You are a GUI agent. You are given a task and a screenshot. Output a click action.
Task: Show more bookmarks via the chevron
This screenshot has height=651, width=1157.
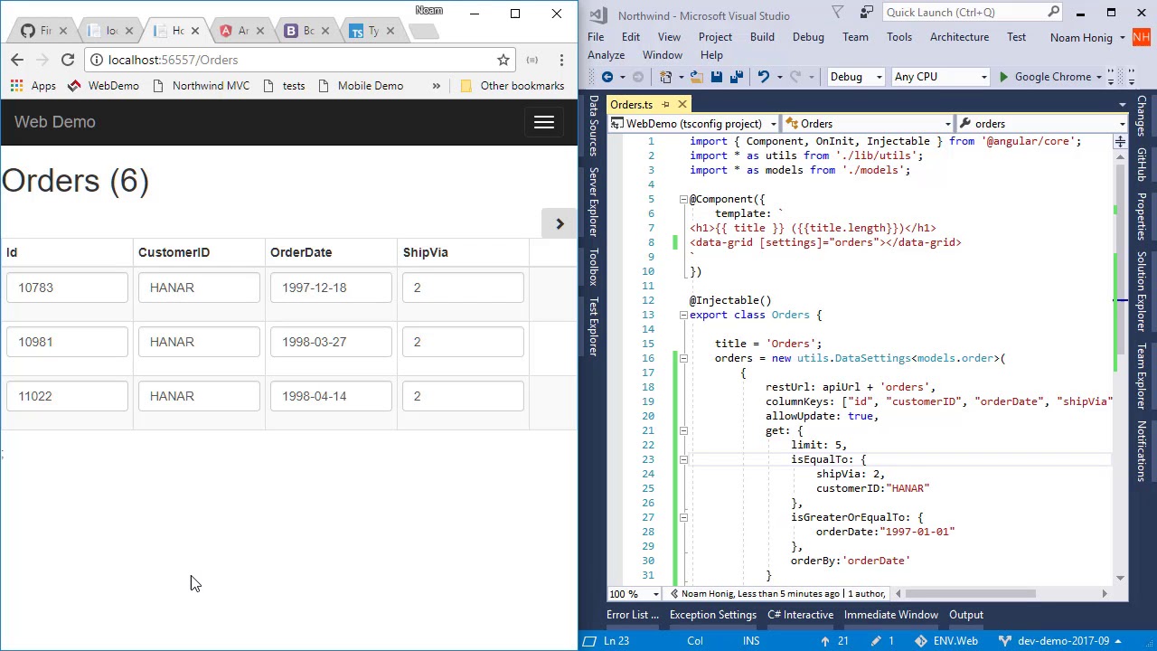click(437, 86)
